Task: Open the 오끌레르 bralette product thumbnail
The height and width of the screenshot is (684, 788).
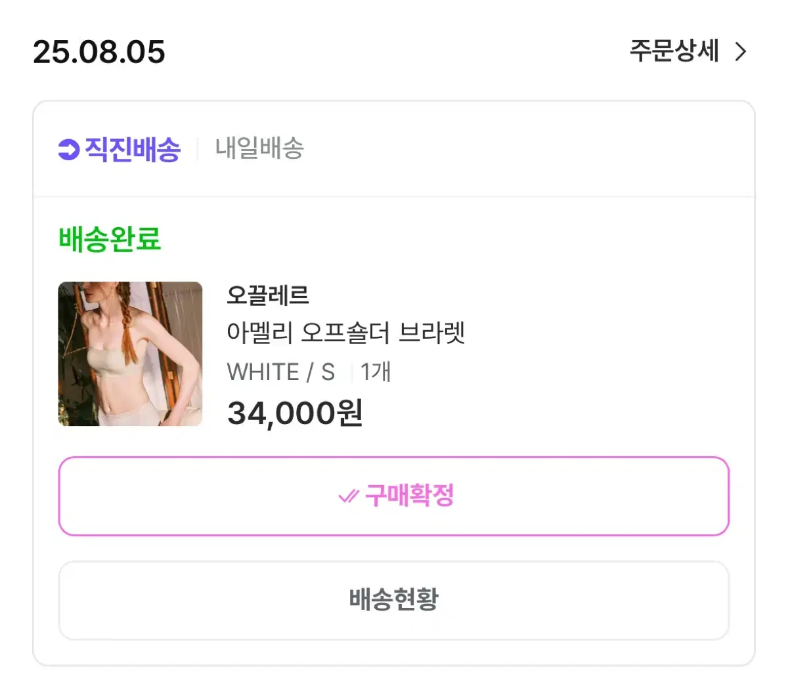Action: [130, 354]
